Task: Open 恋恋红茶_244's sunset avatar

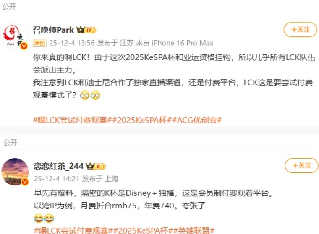Action: pos(15,172)
